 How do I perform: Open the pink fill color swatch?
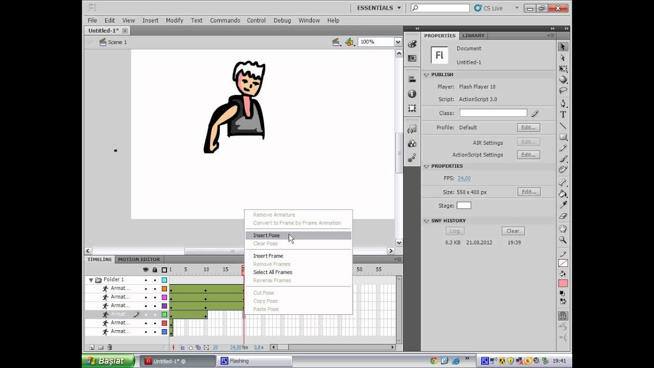(x=563, y=284)
